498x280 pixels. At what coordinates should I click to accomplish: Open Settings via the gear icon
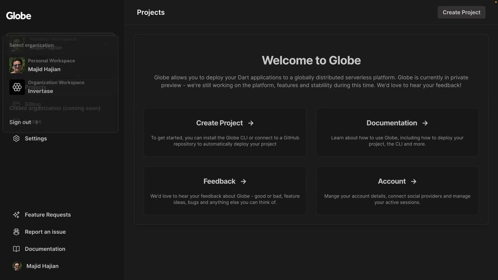tap(16, 138)
